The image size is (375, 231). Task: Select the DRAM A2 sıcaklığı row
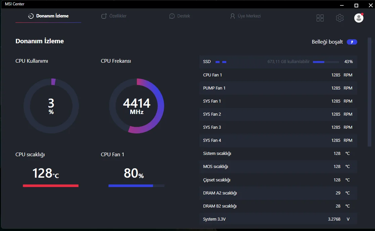pyautogui.click(x=278, y=193)
